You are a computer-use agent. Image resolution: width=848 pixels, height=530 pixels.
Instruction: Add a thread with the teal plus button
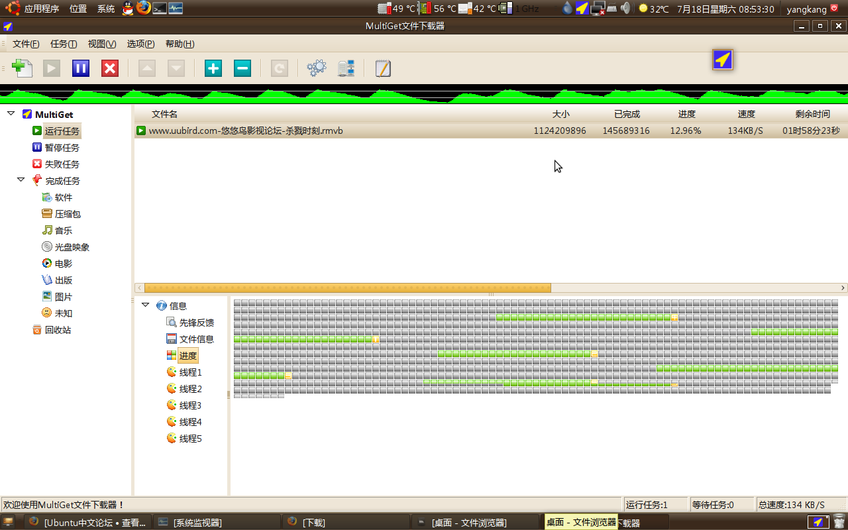(x=213, y=68)
